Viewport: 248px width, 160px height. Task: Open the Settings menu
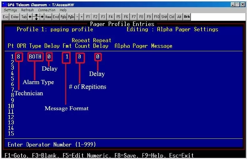[x=10, y=10]
